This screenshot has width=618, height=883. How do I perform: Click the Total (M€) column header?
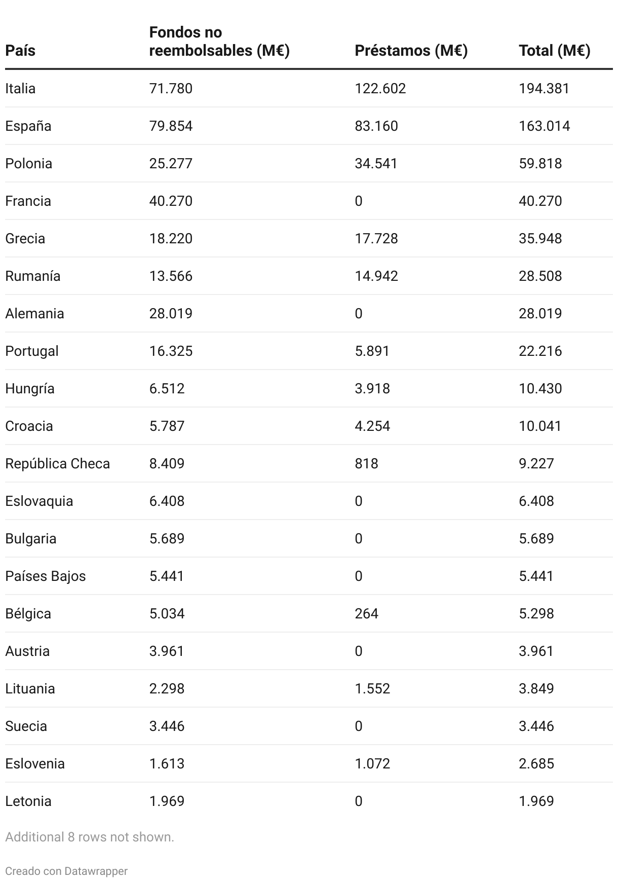click(x=554, y=51)
